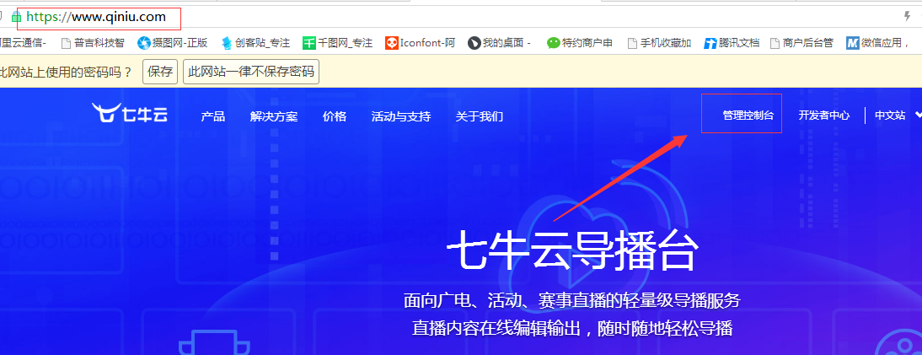The image size is (922, 355).
Task: Open the 产品 menu
Action: (213, 116)
